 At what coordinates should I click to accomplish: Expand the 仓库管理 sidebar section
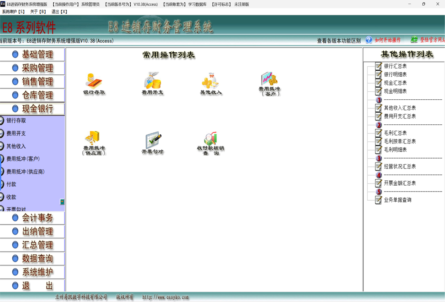pyautogui.click(x=33, y=95)
